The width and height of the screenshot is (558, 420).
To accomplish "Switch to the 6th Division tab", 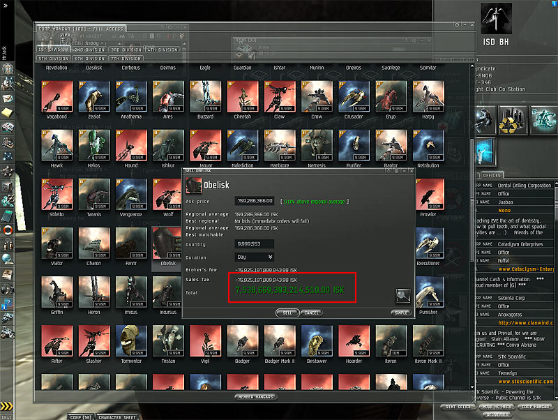I will click(90, 59).
